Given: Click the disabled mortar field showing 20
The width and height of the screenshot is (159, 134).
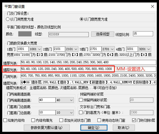Looking at the screenshot, I should tap(142, 100).
